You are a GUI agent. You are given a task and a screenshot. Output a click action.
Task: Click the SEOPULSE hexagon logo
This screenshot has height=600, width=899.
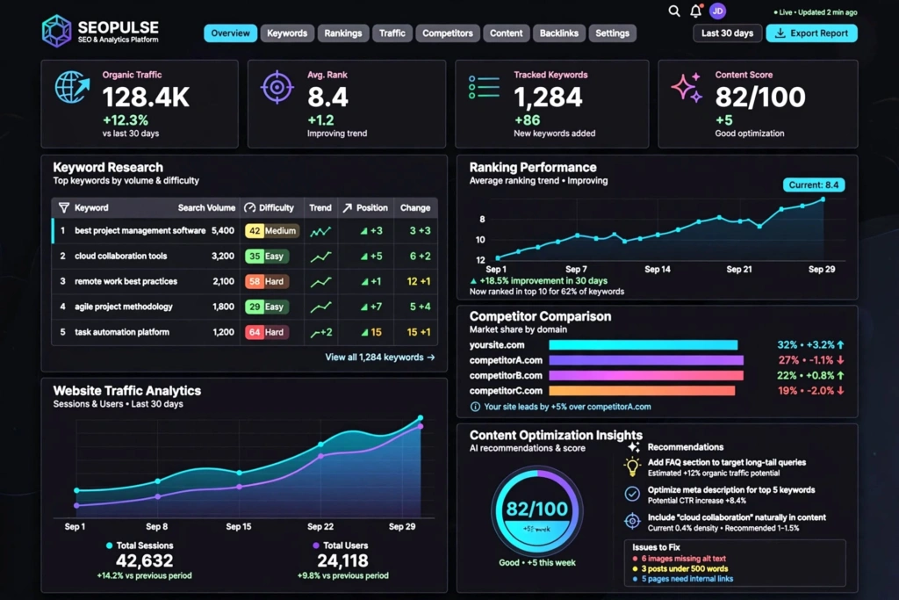[56, 31]
